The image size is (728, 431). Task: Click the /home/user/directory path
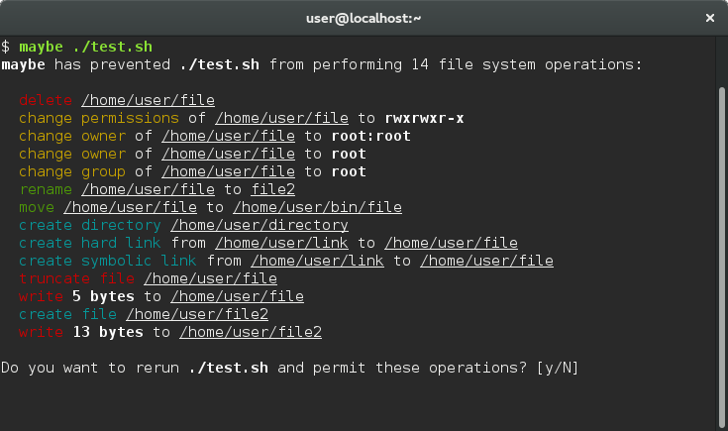[x=260, y=225]
